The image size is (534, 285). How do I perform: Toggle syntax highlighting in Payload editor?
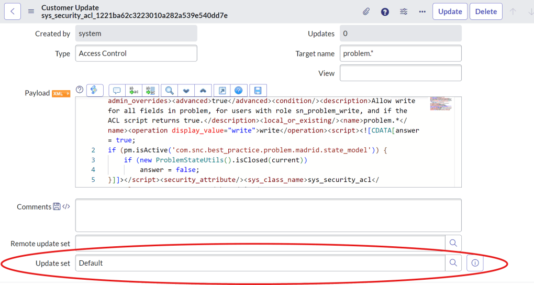95,90
